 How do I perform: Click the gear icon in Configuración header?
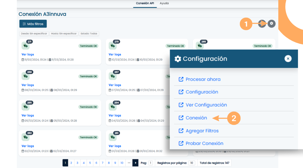pyautogui.click(x=178, y=59)
